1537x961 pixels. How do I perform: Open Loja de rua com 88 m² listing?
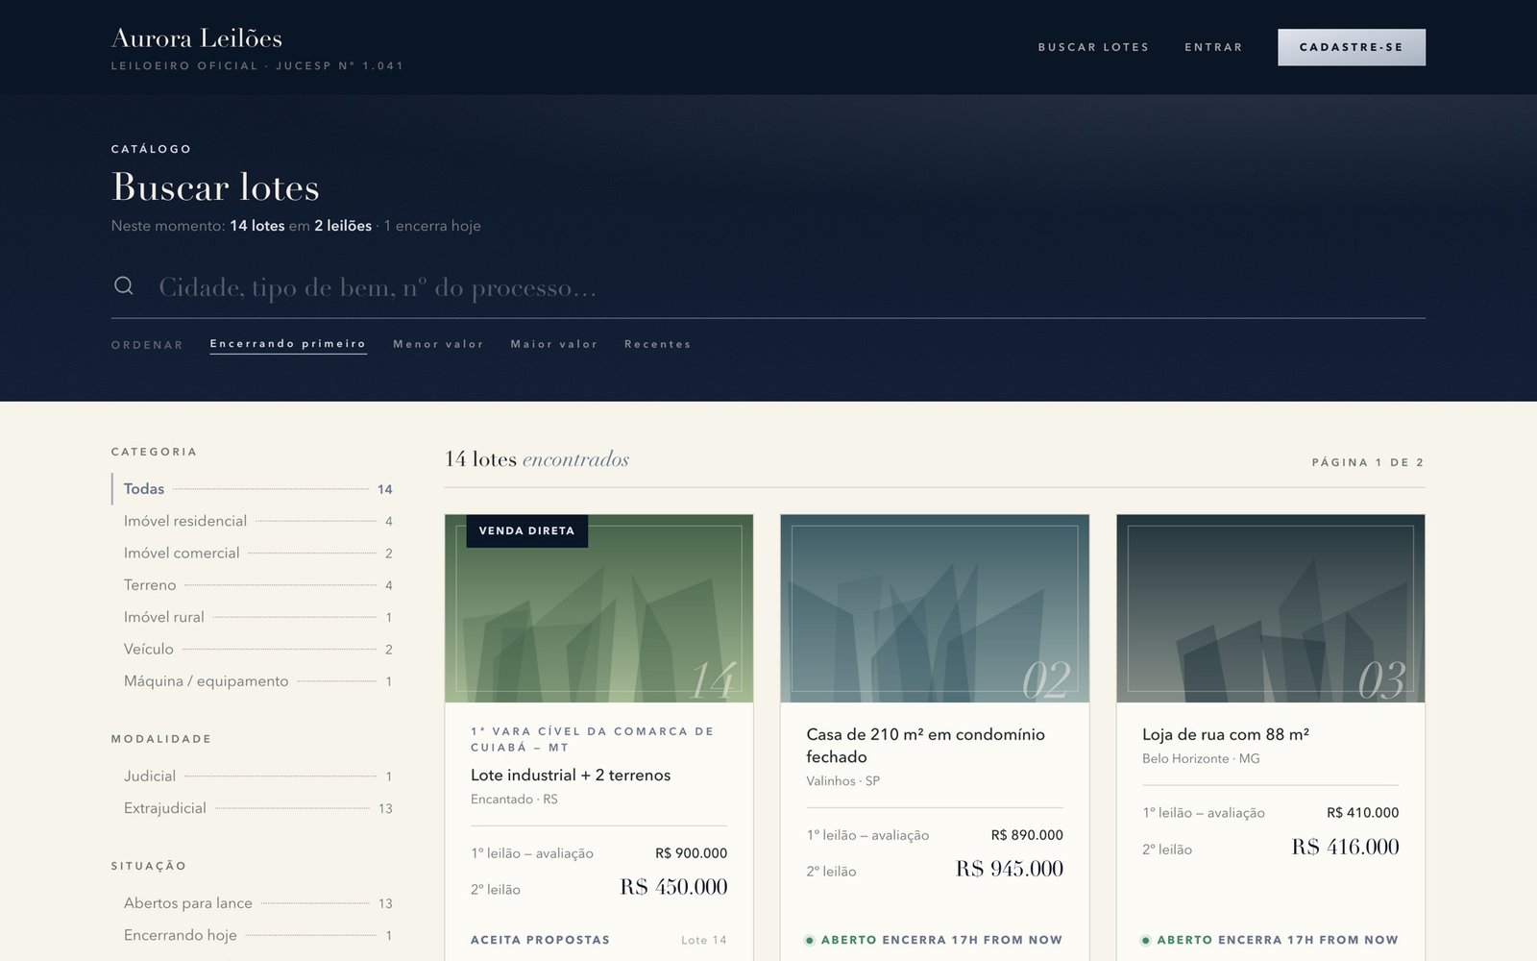point(1226,734)
